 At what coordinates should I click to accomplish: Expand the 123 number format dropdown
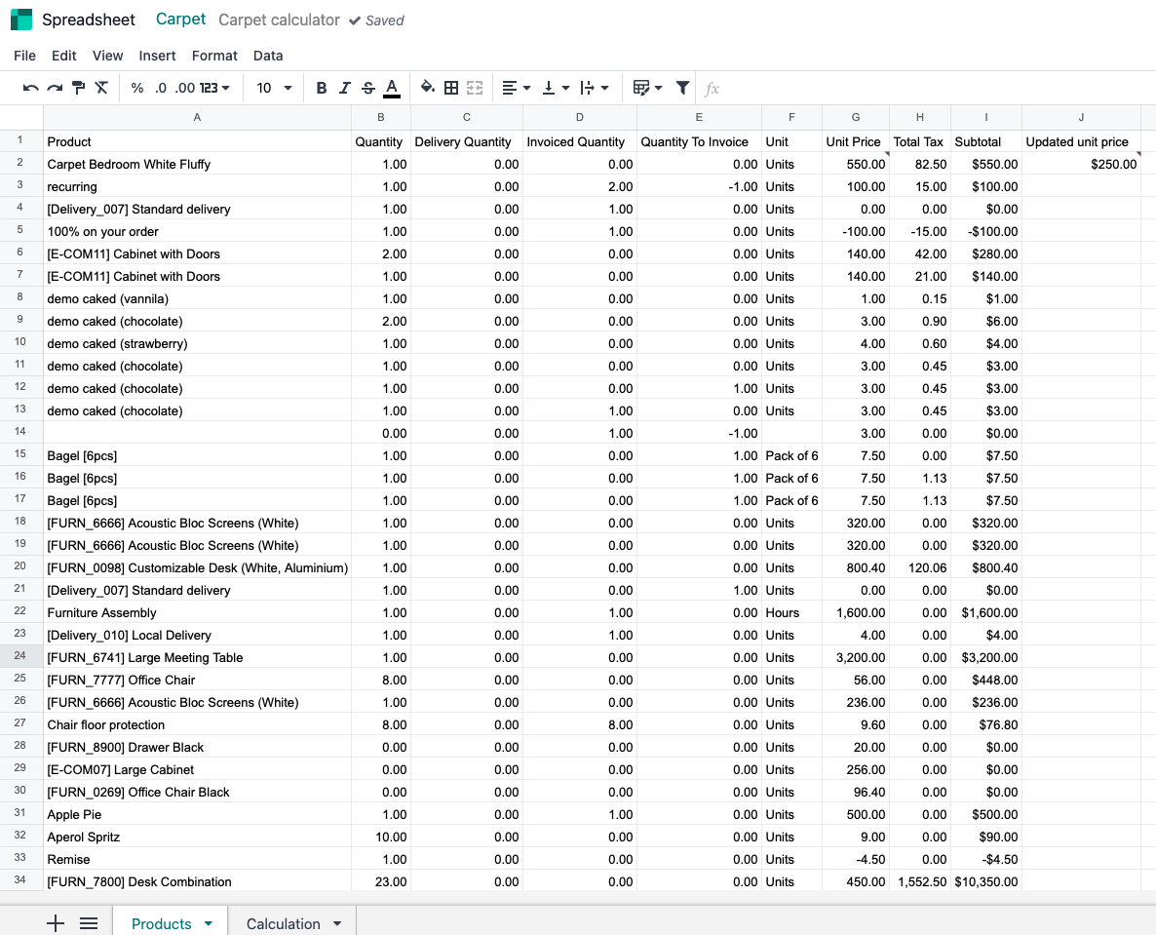click(x=214, y=88)
